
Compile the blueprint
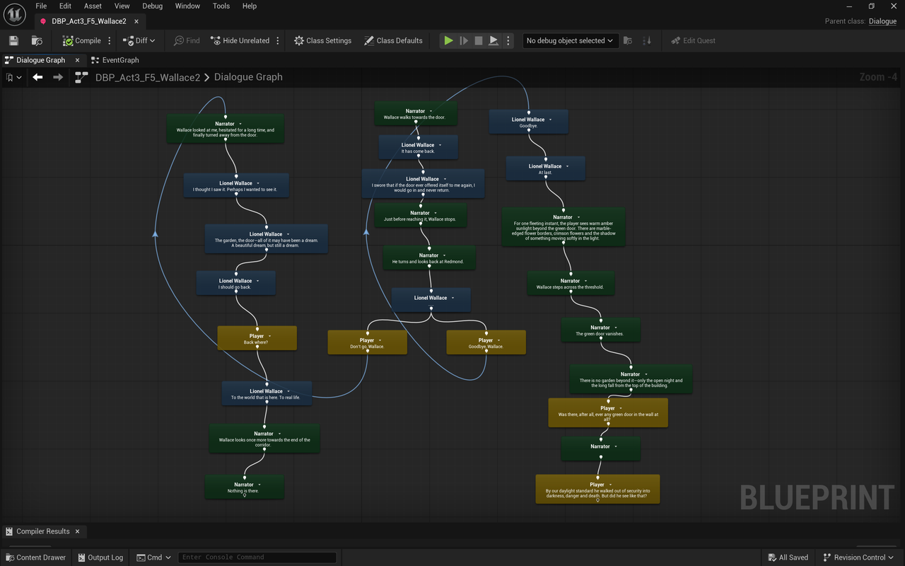coord(82,40)
